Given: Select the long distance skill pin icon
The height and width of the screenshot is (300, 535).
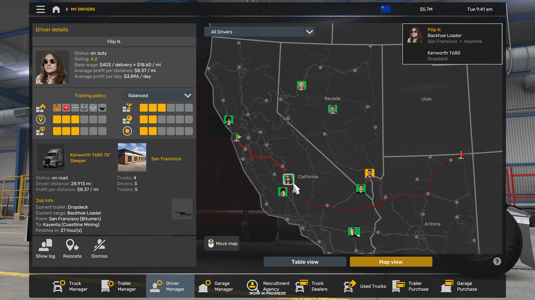Looking at the screenshot, I should click(41, 119).
